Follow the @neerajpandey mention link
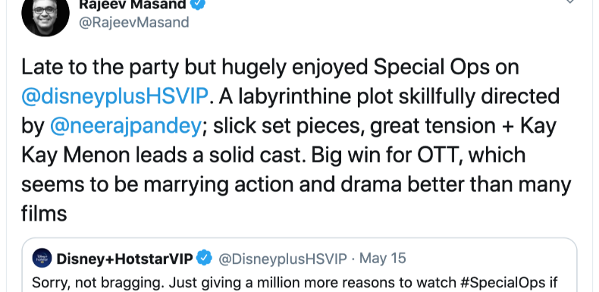 [x=125, y=126]
